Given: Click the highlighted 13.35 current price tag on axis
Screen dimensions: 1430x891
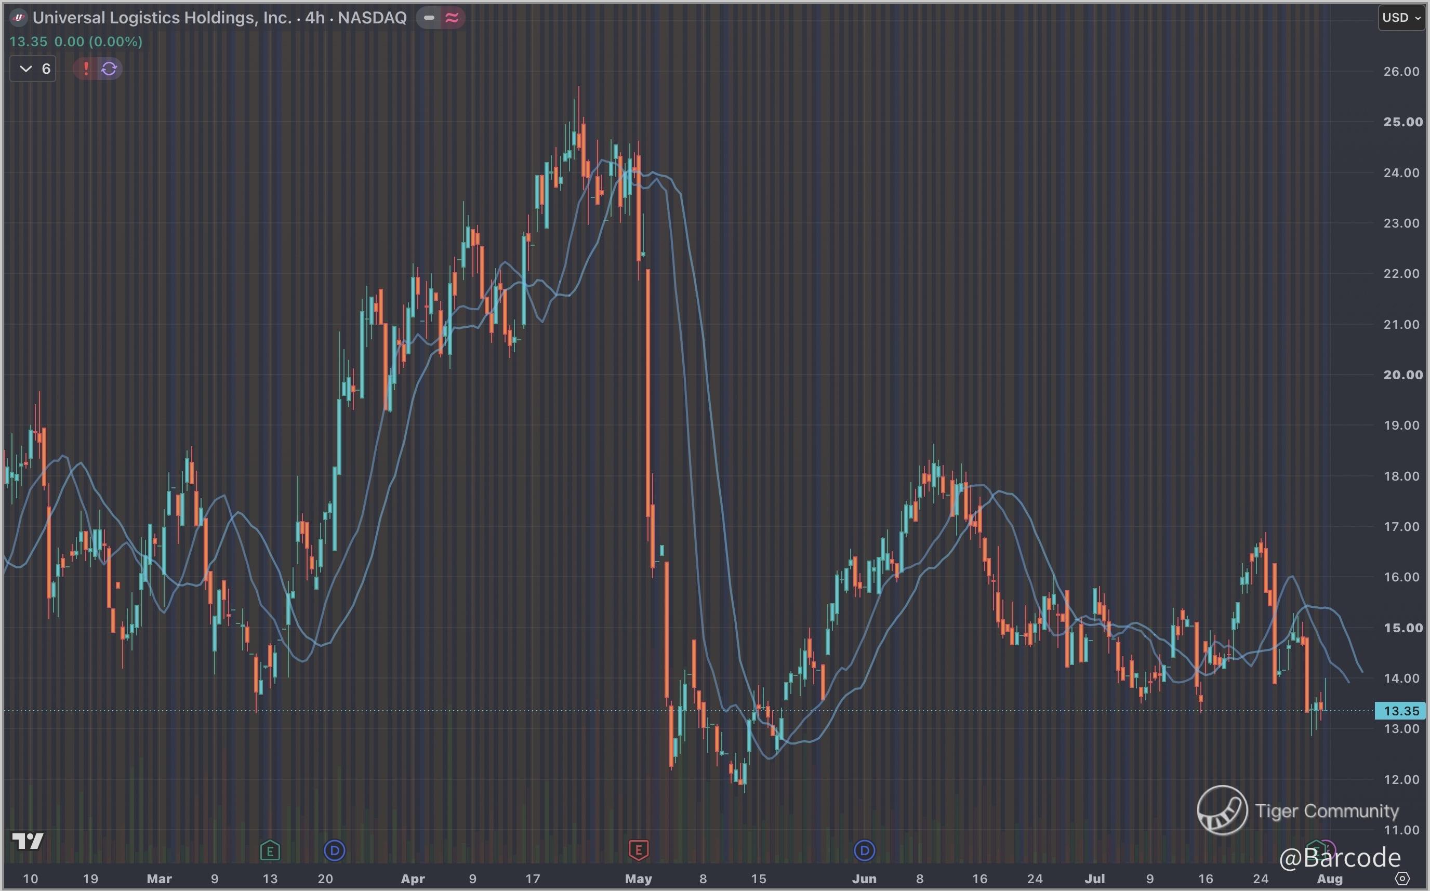Looking at the screenshot, I should [1400, 711].
